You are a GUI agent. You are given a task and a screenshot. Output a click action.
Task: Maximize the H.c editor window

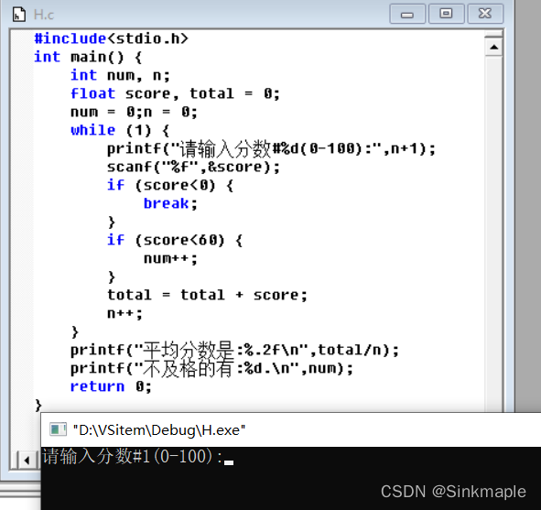pos(446,14)
